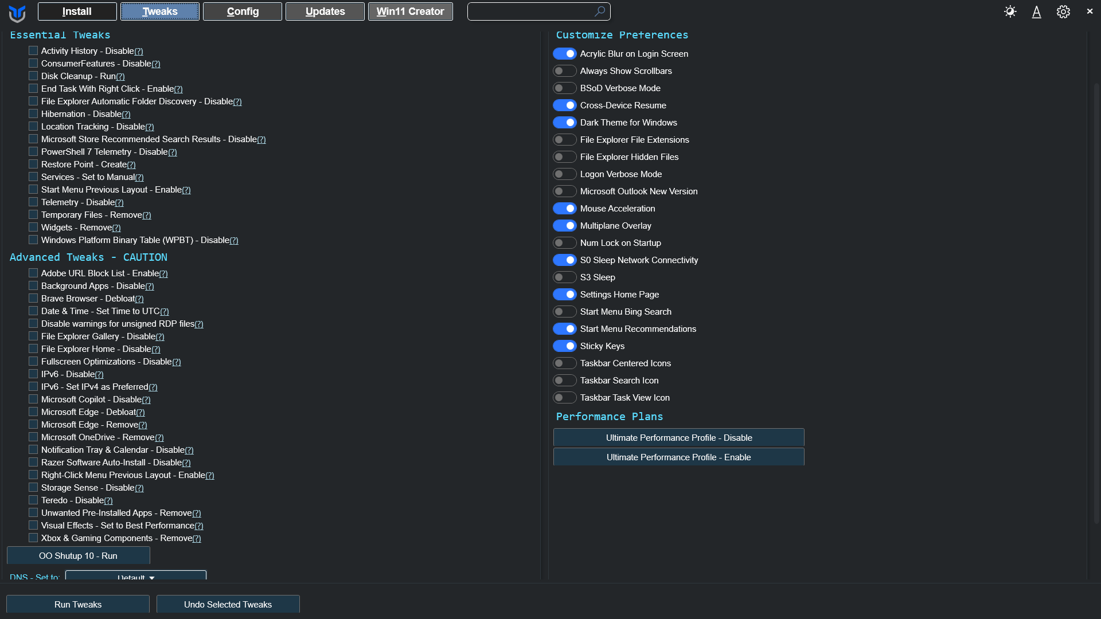
Task: Check Temporary Files - Remove
Action: point(33,214)
